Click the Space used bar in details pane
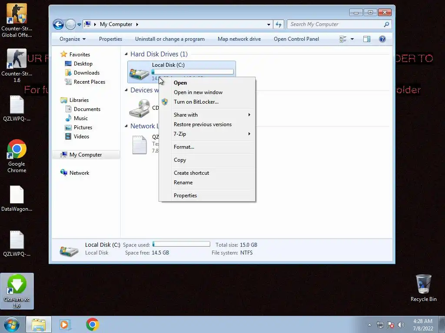The height and width of the screenshot is (333, 445). 181,244
